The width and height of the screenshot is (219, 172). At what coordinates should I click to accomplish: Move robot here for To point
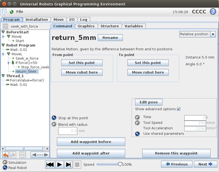148,72
